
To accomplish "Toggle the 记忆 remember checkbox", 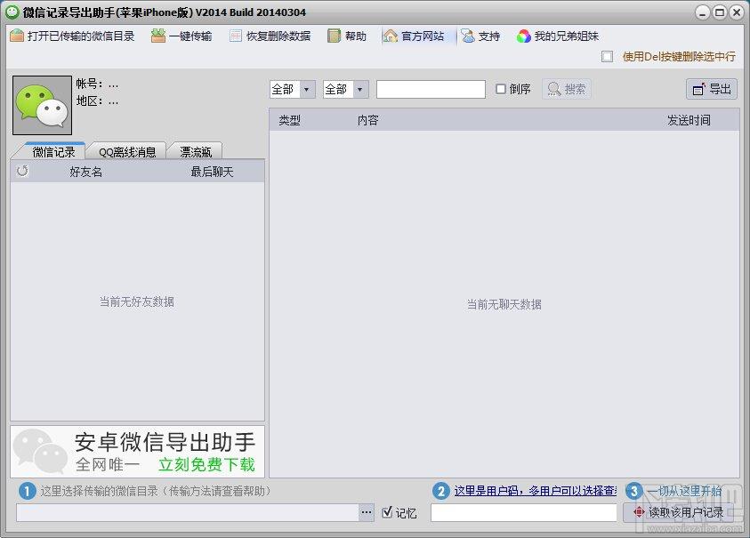I will pyautogui.click(x=387, y=512).
